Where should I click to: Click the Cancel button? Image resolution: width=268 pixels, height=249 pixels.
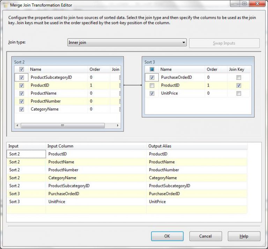(205, 236)
